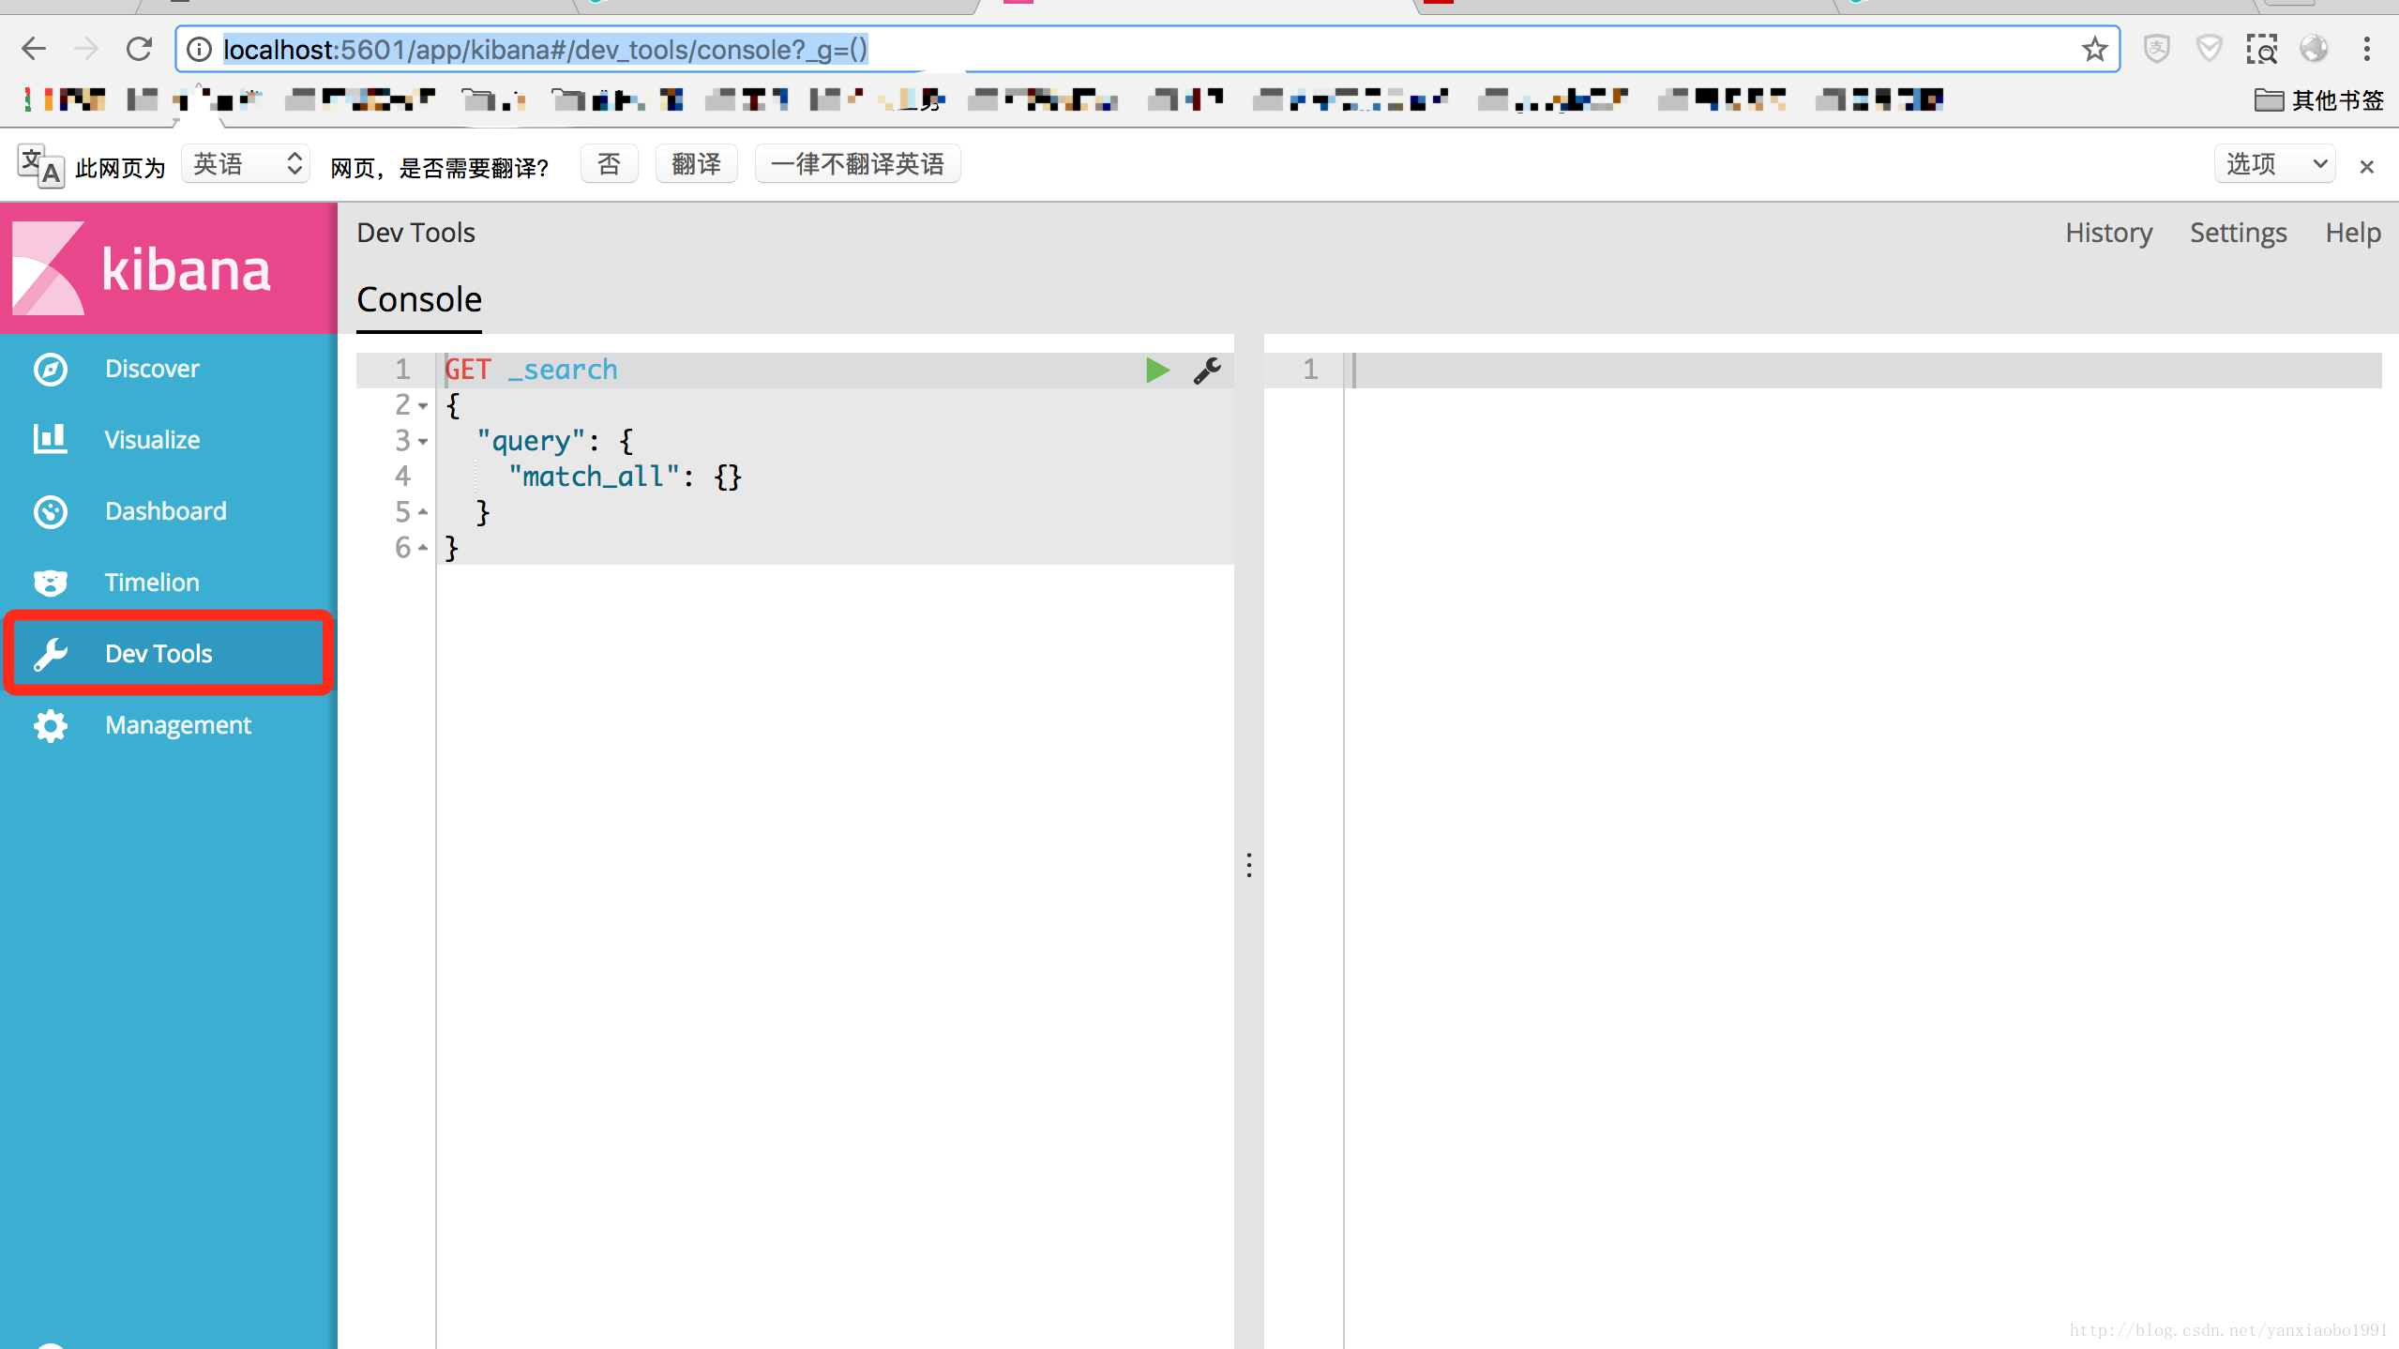Collapse code fold at line 3

(424, 442)
